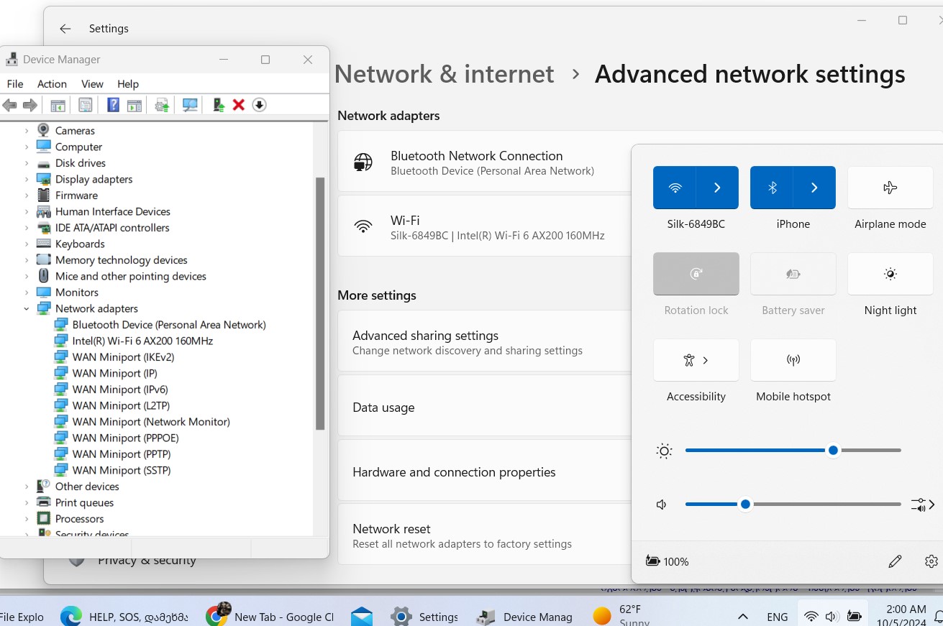This screenshot has width=943, height=626.
Task: Expand the Display adapters node
Action: [27, 180]
